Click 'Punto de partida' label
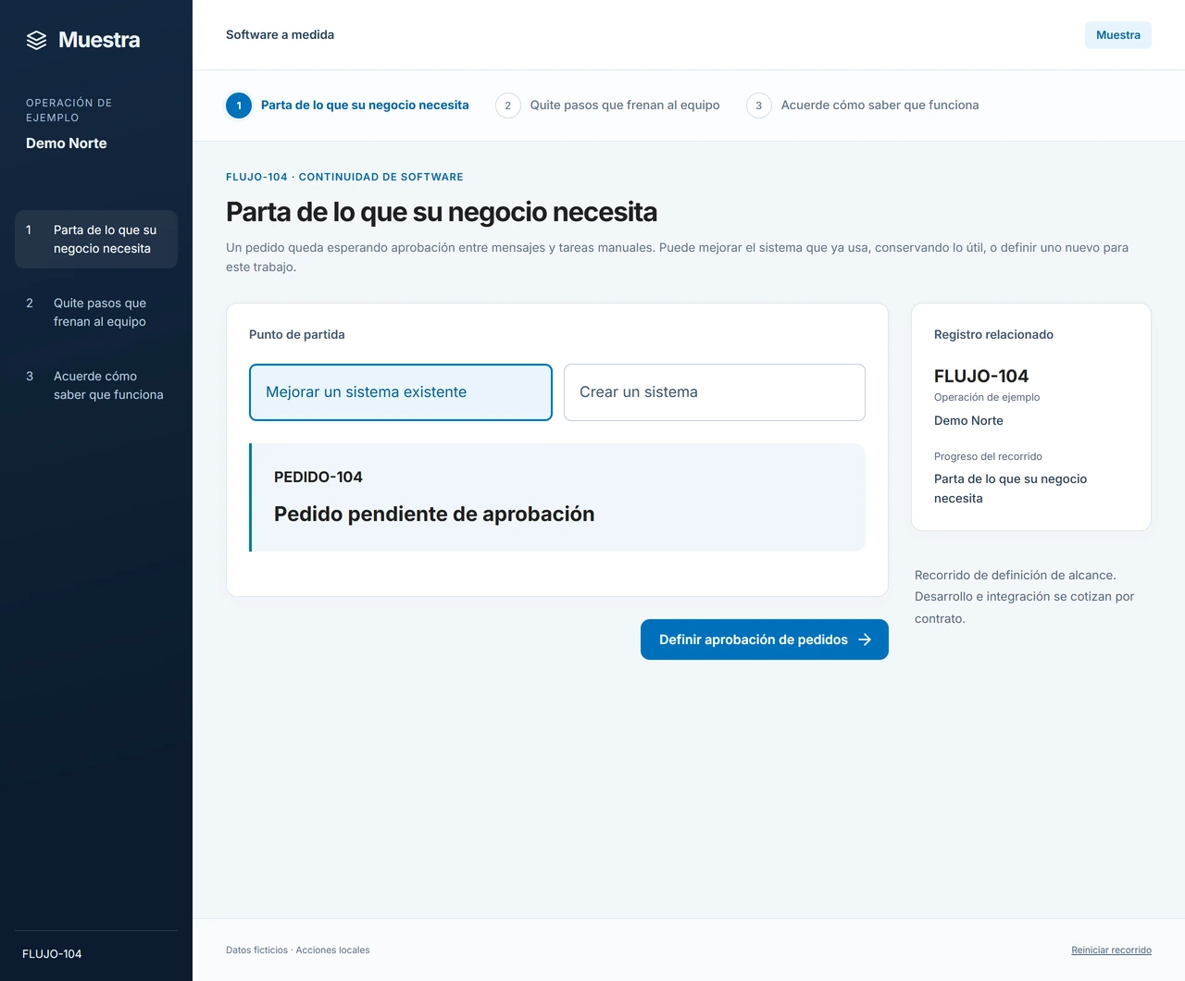This screenshot has width=1185, height=981. [297, 335]
